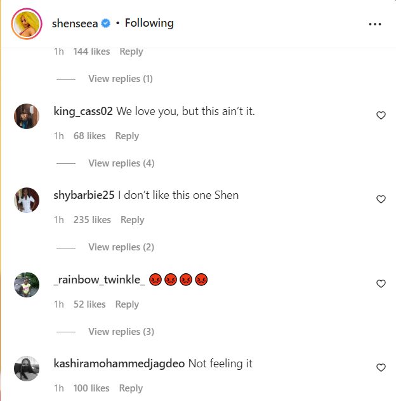This screenshot has height=401, width=396.
Task: Reply to king_cass02's comment
Action: tap(127, 136)
